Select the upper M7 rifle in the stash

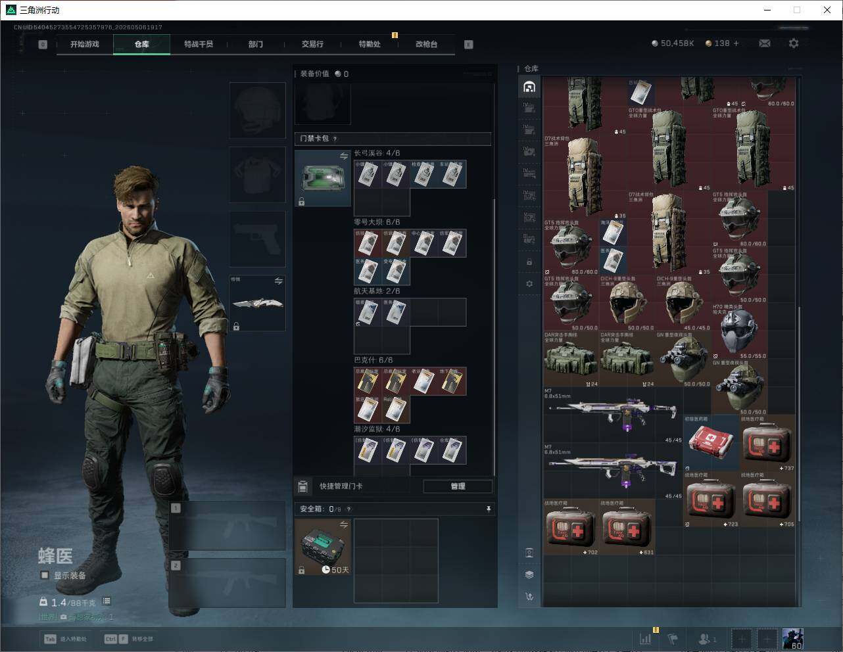[613, 415]
